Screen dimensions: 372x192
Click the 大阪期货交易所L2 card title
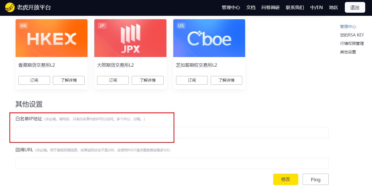[x=116, y=65]
